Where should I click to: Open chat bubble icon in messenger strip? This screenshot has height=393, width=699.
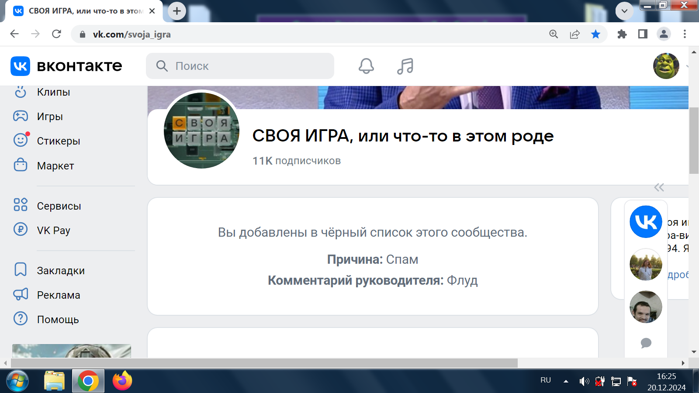[646, 343]
